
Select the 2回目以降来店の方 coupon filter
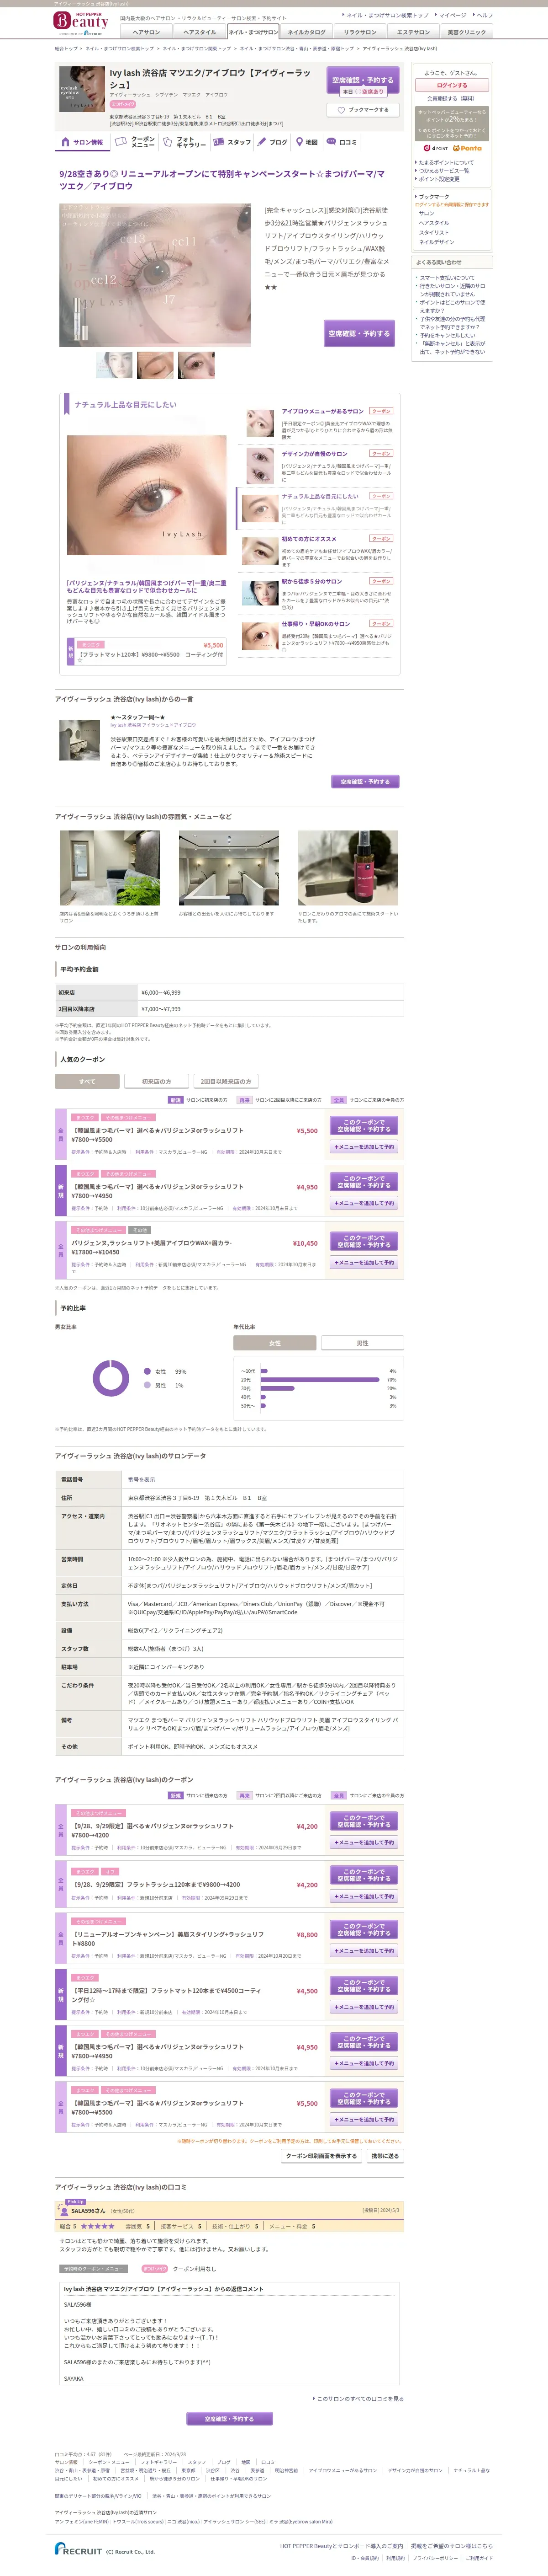[227, 1081]
